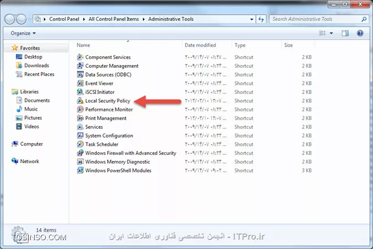Viewport: 373px width, 249px height.
Task: Select the 3 KB size cell
Action: (306, 171)
